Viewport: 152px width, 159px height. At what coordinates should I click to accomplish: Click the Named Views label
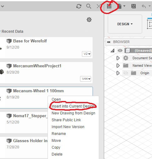[x=142, y=65]
